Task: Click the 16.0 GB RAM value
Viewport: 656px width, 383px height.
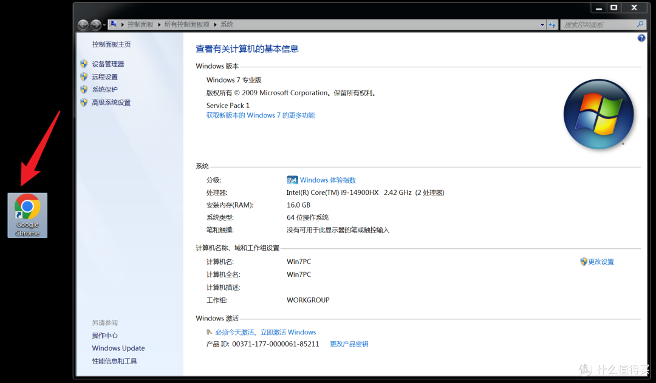Action: pos(298,205)
